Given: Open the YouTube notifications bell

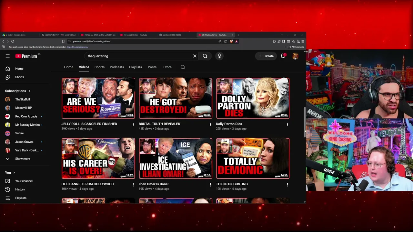Looking at the screenshot, I should pyautogui.click(x=283, y=56).
